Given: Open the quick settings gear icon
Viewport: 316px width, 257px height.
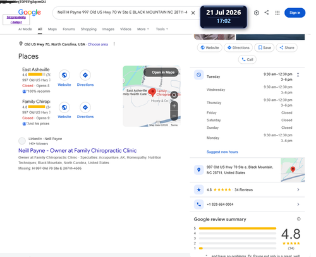Looking at the screenshot, I should coord(257,13).
